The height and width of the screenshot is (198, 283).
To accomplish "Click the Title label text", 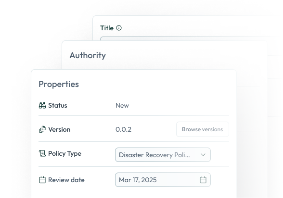I will tap(107, 28).
